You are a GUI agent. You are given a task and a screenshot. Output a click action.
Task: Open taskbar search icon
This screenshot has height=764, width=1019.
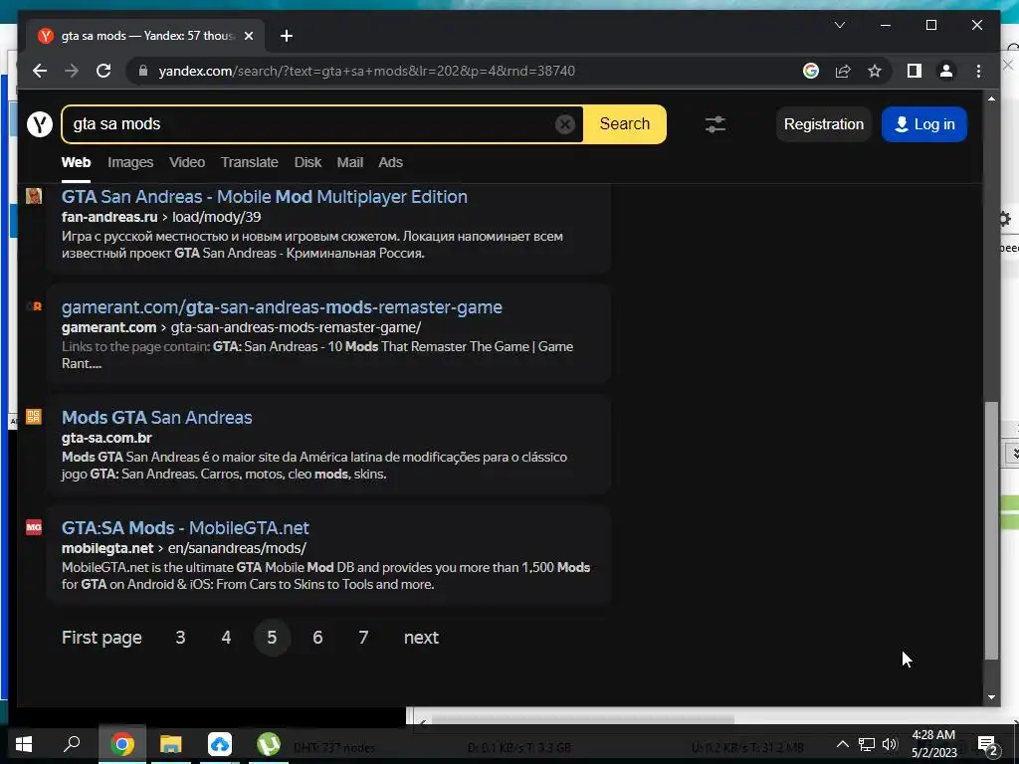[72, 744]
